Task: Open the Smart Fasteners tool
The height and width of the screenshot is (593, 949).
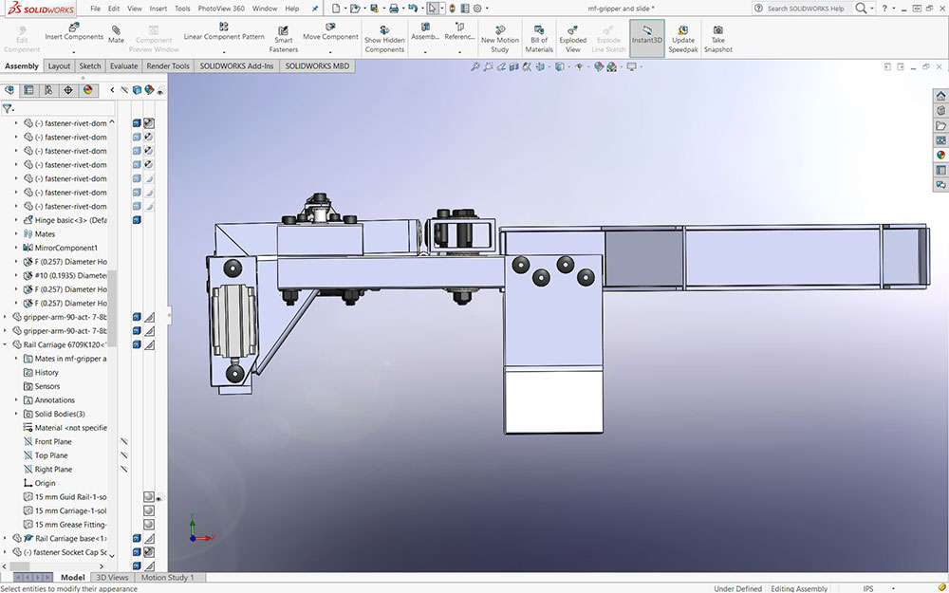Action: [x=284, y=39]
